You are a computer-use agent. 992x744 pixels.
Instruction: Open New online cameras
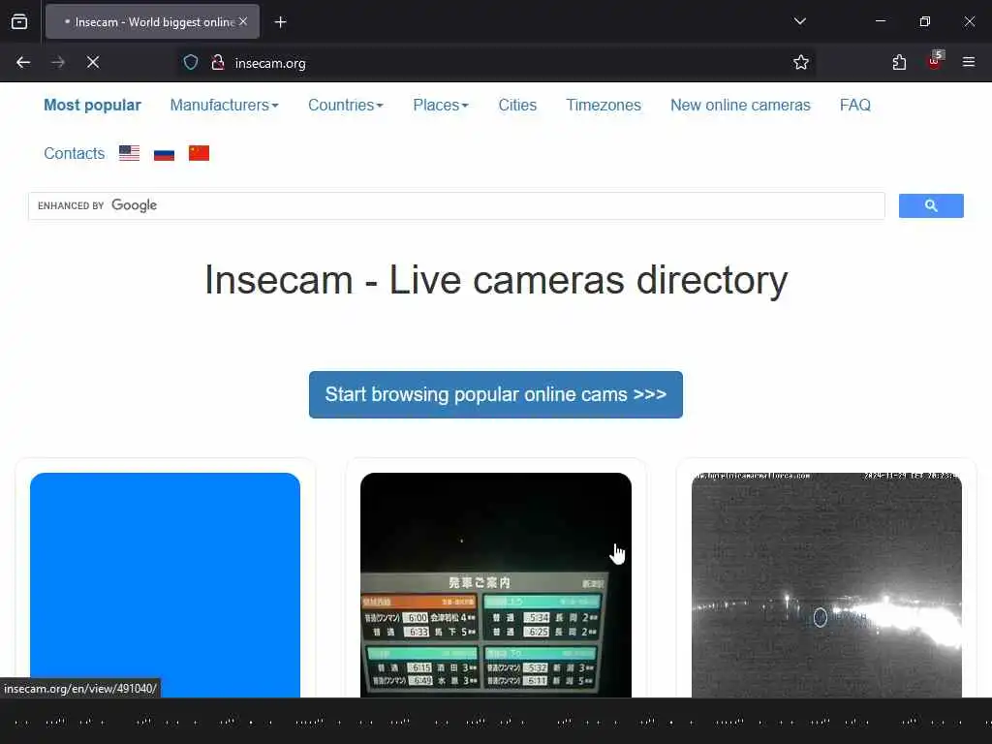(x=740, y=105)
